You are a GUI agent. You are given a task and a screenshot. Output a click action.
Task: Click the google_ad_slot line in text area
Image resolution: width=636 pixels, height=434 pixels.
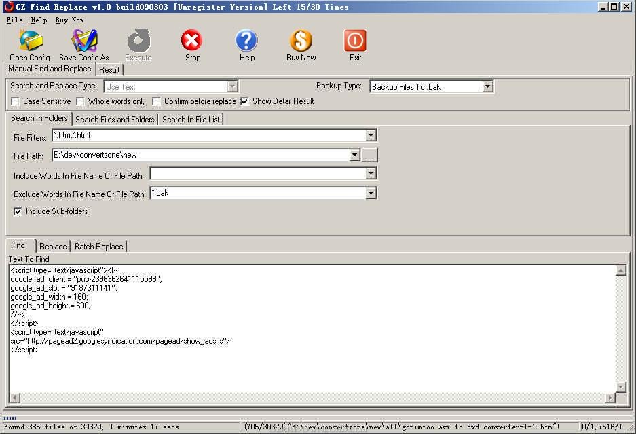[x=64, y=288]
